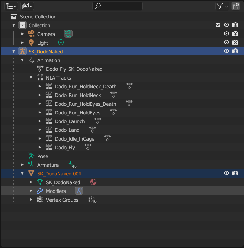Viewport: 244px width, 248px height.
Task: Click the New Collection button in header
Action: 236,6
